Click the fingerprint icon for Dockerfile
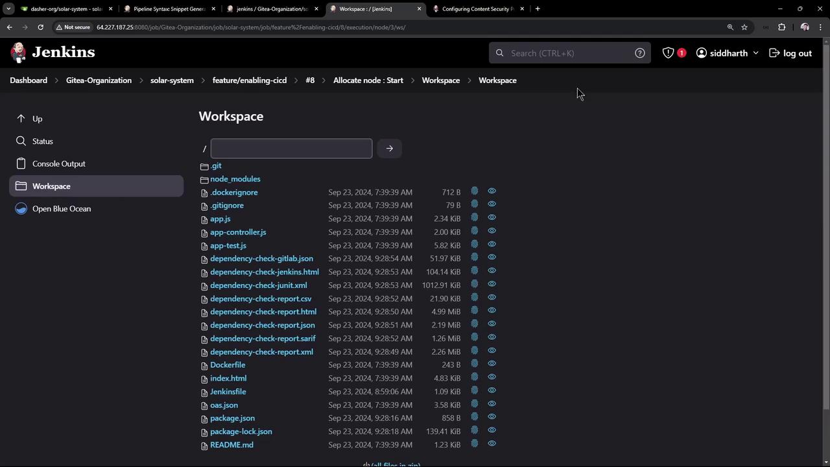Image resolution: width=830 pixels, height=467 pixels. (x=475, y=365)
